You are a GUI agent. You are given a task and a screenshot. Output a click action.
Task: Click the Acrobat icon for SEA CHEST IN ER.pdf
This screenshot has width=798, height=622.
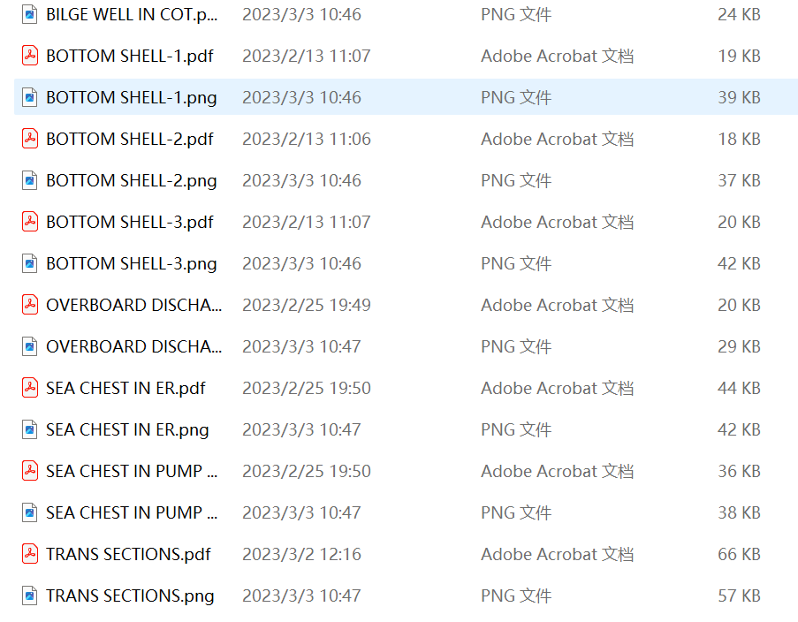tap(29, 388)
